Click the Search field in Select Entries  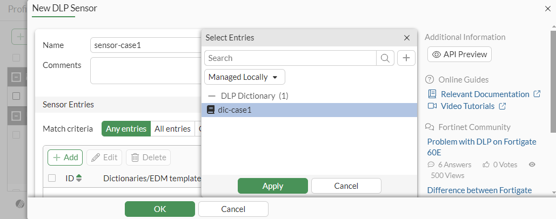290,58
